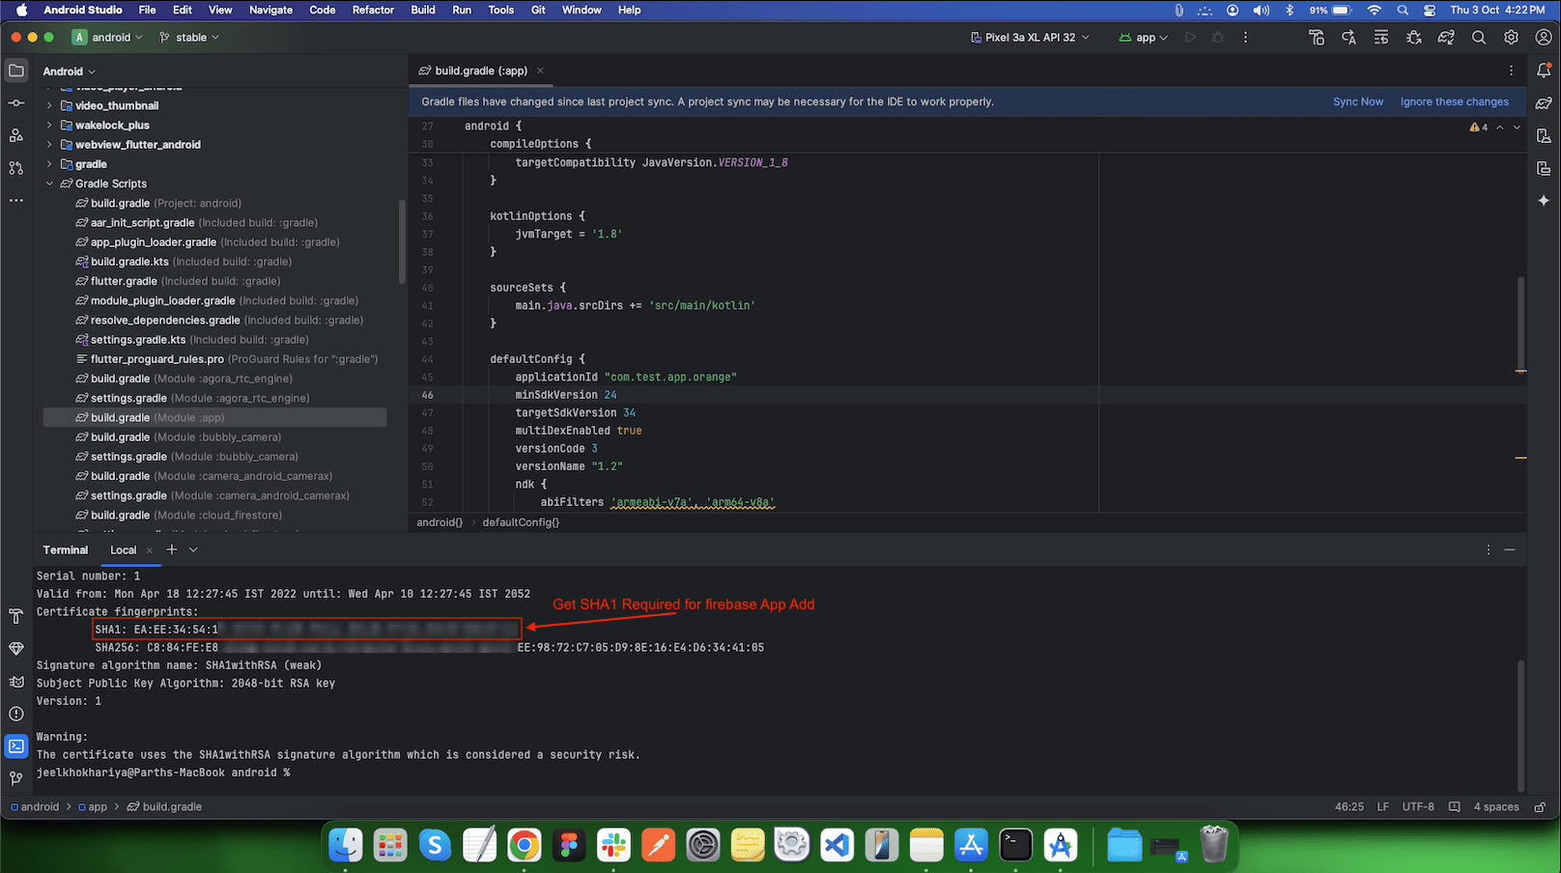
Task: Open the Project tool window folder icon
Action: tap(16, 70)
